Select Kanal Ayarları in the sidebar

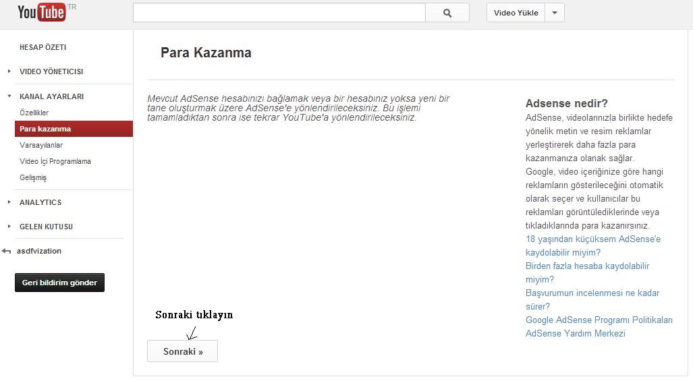point(52,96)
